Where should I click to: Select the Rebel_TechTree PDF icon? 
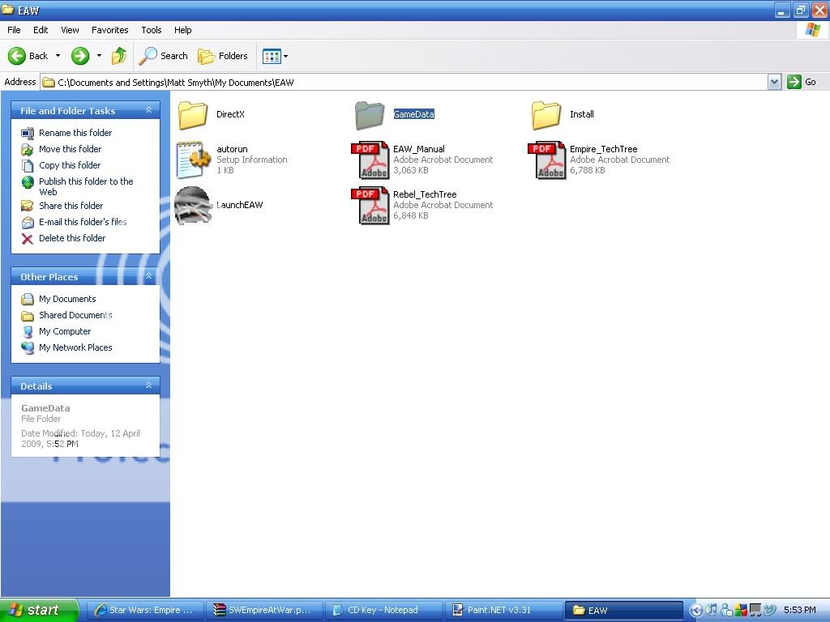coord(370,205)
